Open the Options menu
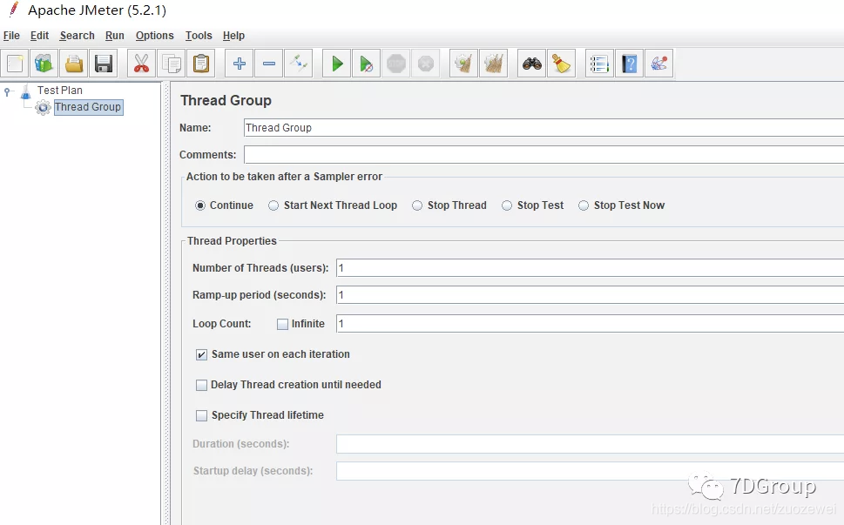 pos(154,36)
